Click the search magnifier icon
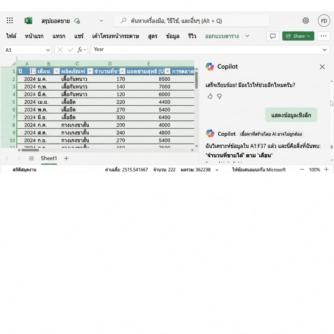Viewport: 334px width, 334px height. click(x=124, y=21)
